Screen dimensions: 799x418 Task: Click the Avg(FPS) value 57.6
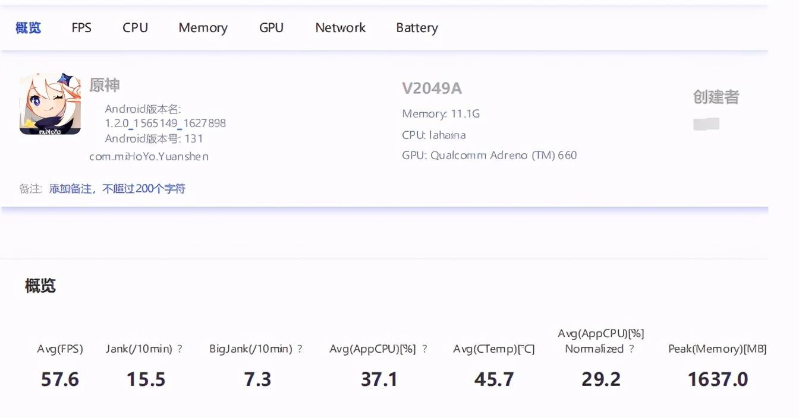pos(59,379)
